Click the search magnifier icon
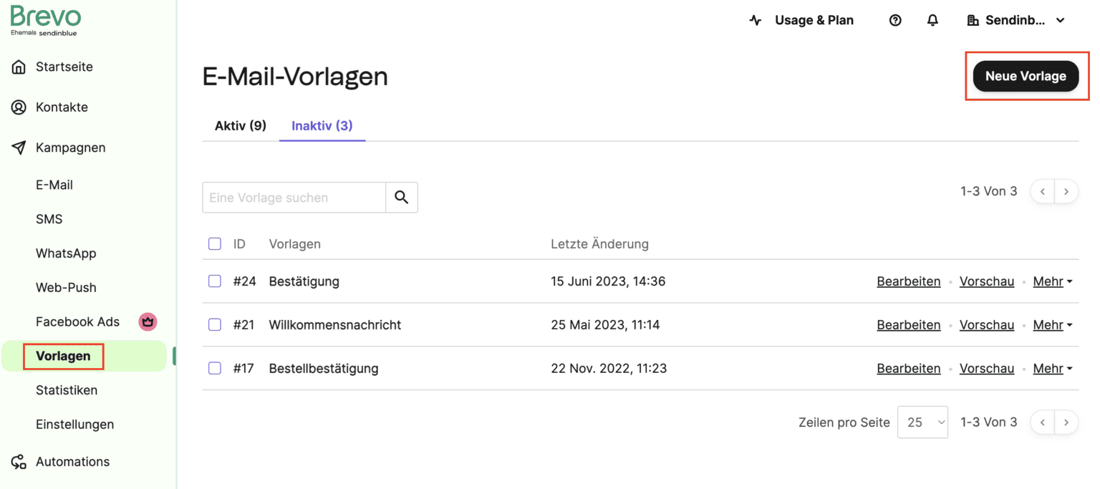The width and height of the screenshot is (1100, 489). click(x=401, y=197)
